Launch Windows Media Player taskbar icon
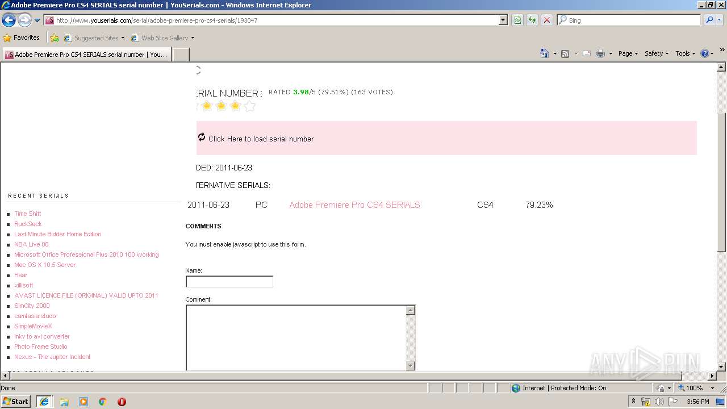Screen dimensions: 727x409 pyautogui.click(x=83, y=402)
